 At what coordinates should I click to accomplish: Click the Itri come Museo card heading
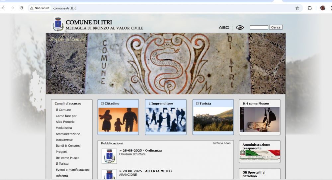click(x=256, y=103)
